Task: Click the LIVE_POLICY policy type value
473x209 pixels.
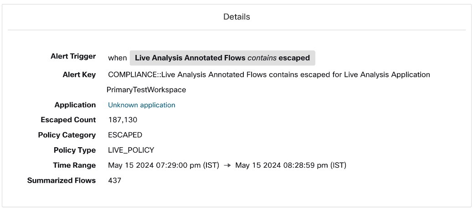Action: coord(131,150)
